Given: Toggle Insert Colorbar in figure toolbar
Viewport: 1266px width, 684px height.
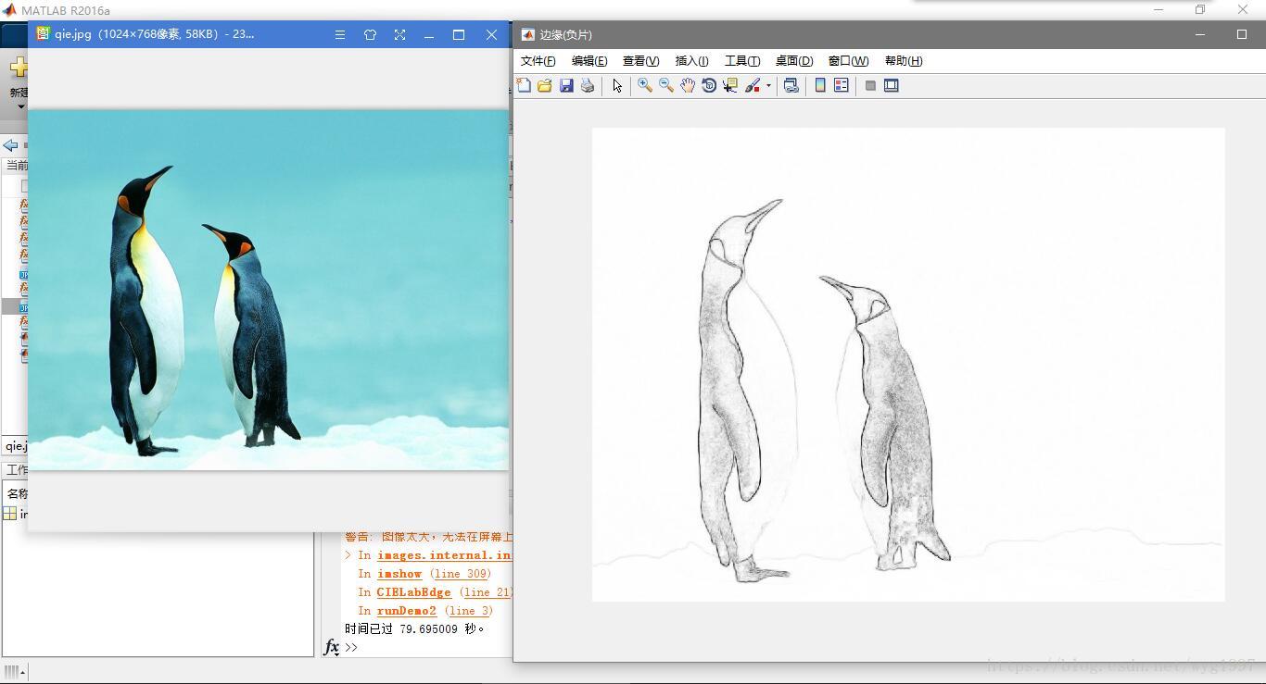Looking at the screenshot, I should (x=820, y=85).
